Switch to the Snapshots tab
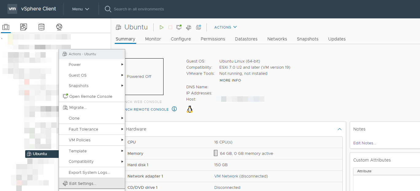This screenshot has height=191, width=420. [x=307, y=39]
